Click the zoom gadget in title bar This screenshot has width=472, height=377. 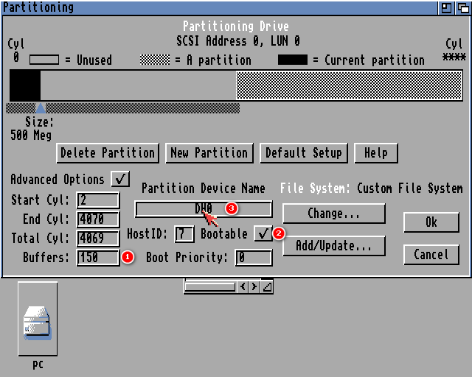click(x=446, y=7)
